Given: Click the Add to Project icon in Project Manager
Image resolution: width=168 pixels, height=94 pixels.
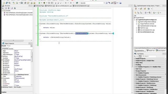Looking at the screenshot, I should [141, 9].
